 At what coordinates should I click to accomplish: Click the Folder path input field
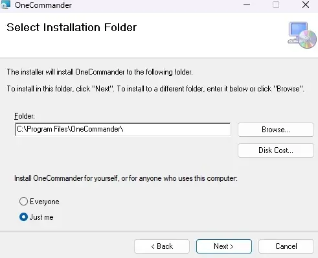coord(122,129)
